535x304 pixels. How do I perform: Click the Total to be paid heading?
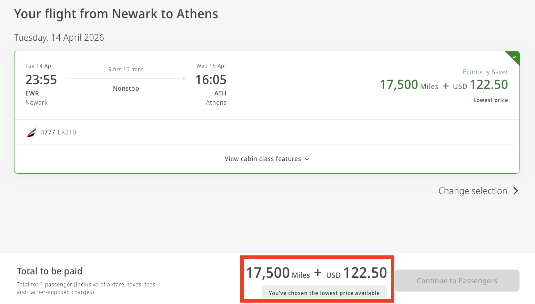tap(50, 271)
